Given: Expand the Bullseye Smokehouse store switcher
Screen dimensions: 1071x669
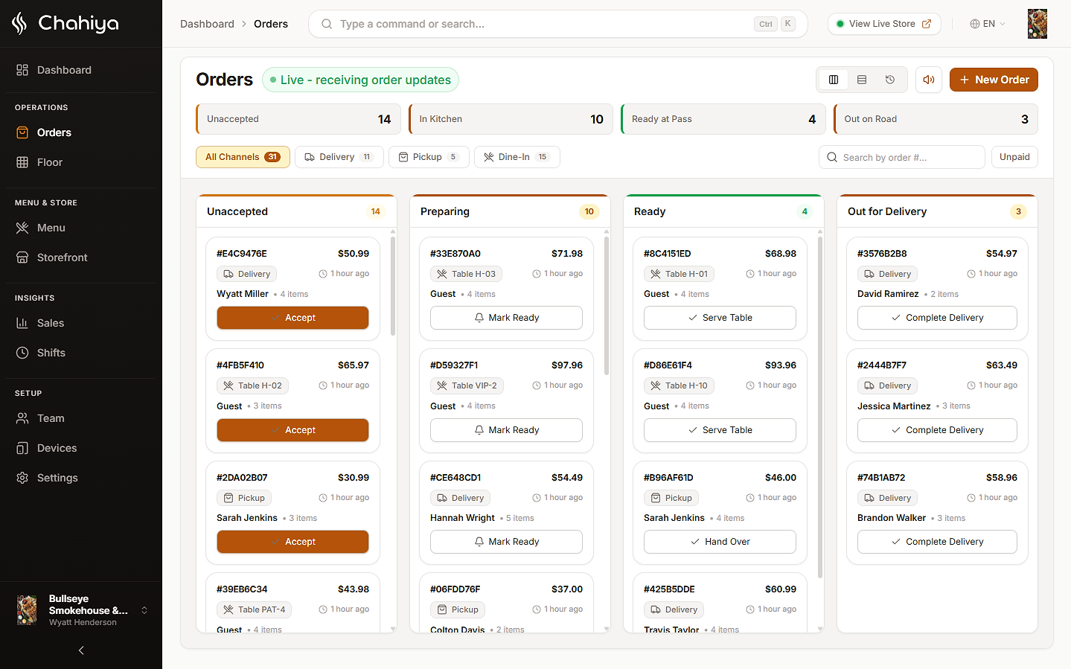Looking at the screenshot, I should click(x=81, y=610).
